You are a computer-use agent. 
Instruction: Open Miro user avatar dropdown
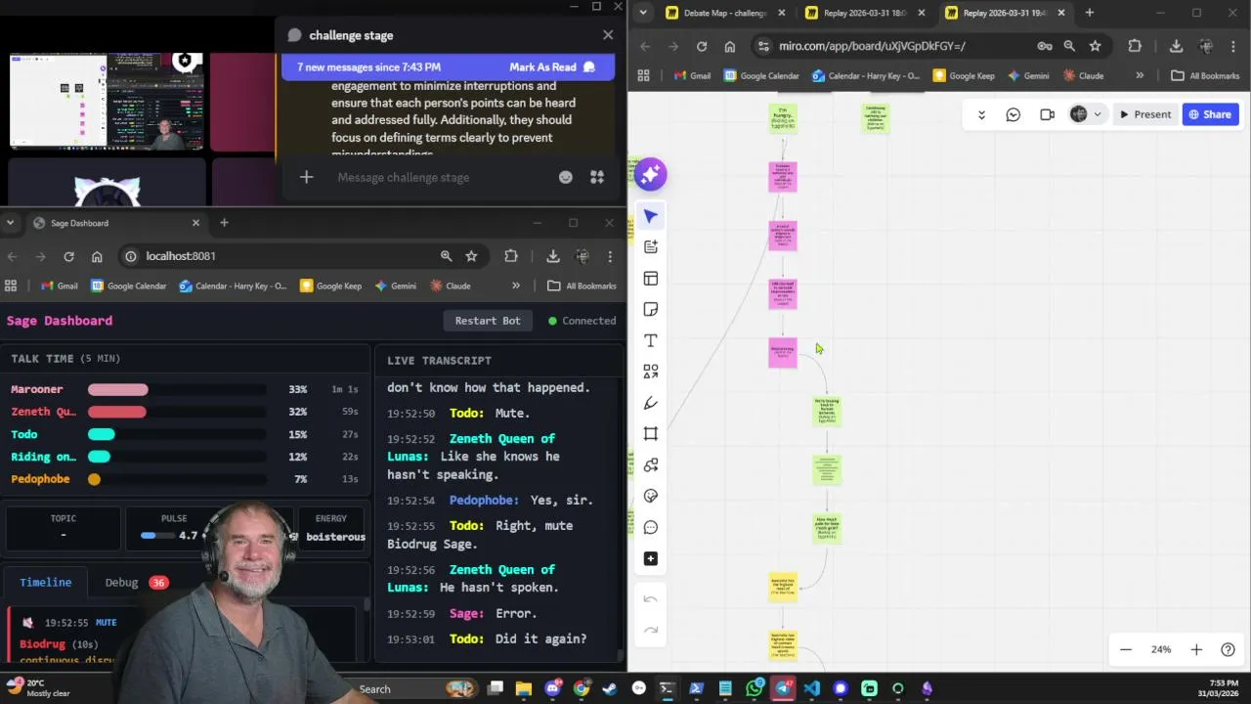tap(1085, 114)
